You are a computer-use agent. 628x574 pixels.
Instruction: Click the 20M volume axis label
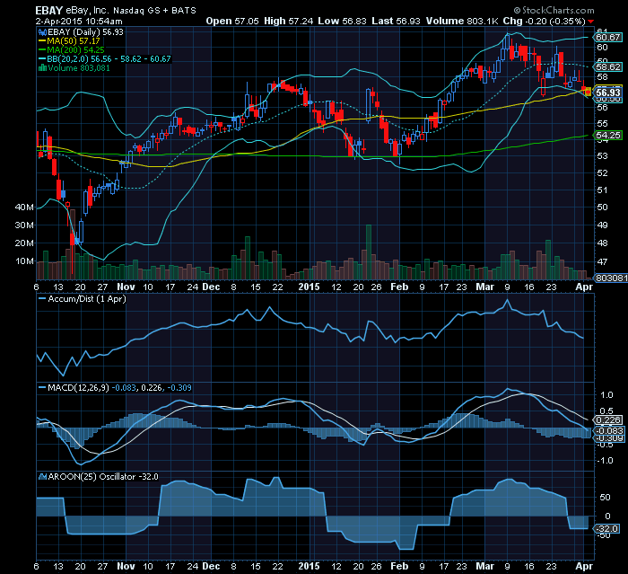click(x=24, y=243)
